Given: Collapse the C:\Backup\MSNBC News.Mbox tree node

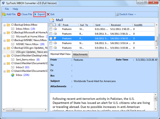Looking at the screenshot, I should click(5, 40).
